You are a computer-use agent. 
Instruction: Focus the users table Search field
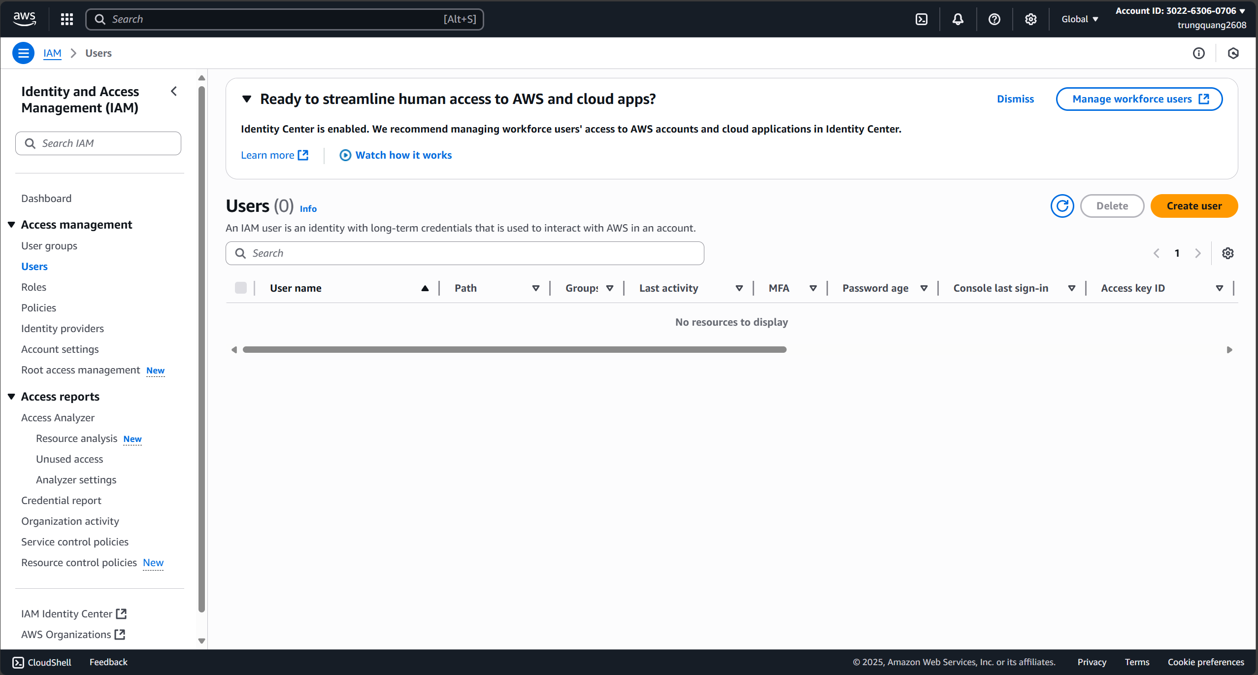tap(464, 253)
